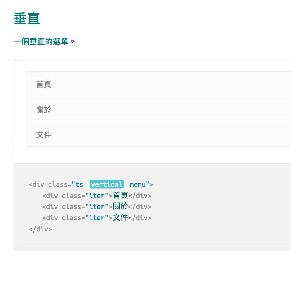Click class= attribute on the first code line
Viewport: 291px width, 282px height.
tap(60, 185)
